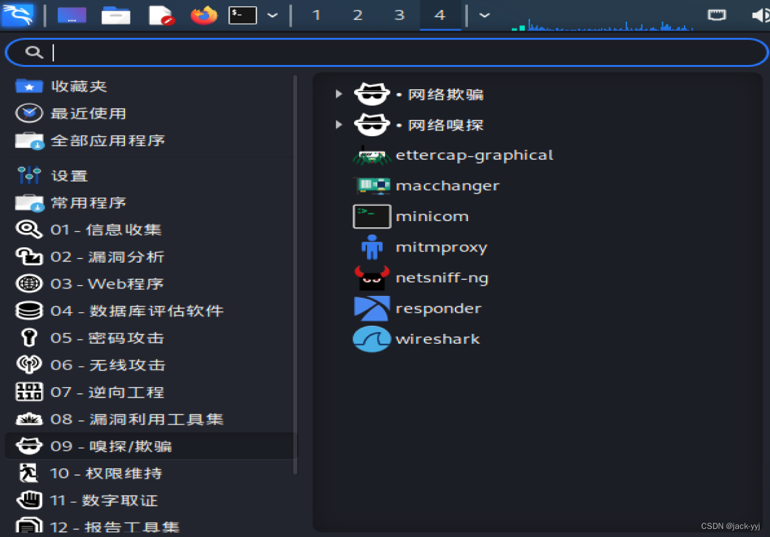Viewport: 770px width, 537px height.
Task: Click the mitmproxy blue figure icon
Action: coord(371,247)
